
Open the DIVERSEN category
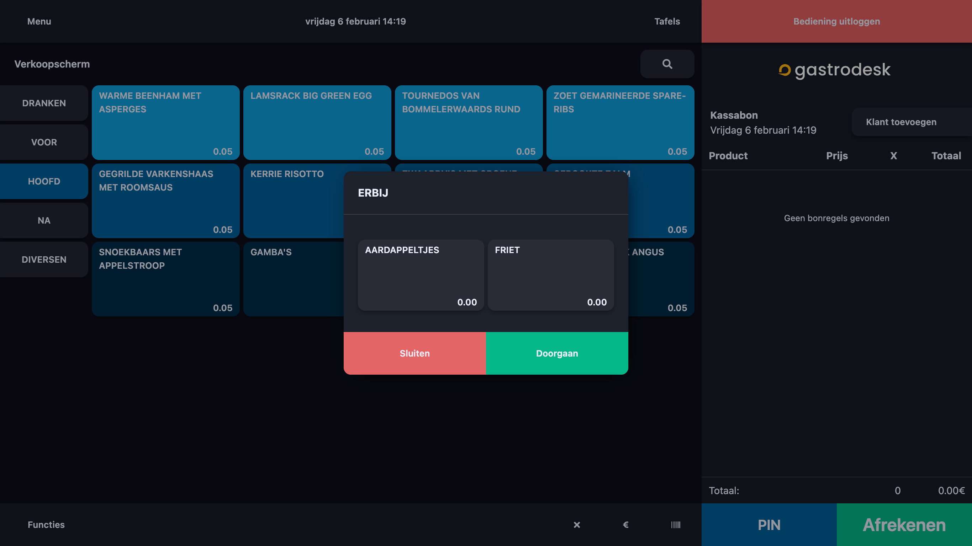pos(44,259)
